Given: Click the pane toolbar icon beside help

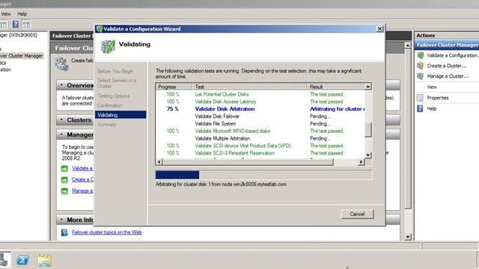Looking at the screenshot, I should coord(26,25).
